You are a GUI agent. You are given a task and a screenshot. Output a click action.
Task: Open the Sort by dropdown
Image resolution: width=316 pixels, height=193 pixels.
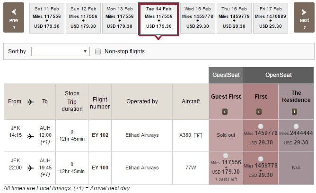[61, 51]
